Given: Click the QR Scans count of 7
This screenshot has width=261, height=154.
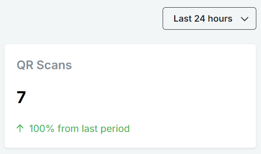Looking at the screenshot, I should point(21,97).
